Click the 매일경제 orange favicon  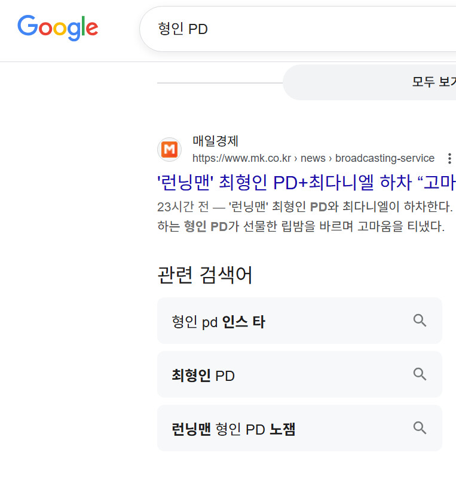click(169, 149)
